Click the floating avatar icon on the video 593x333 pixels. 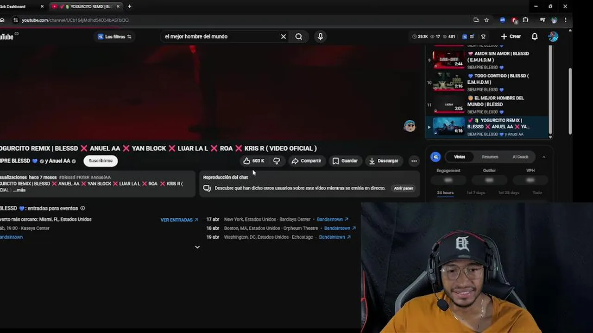[x=410, y=126]
